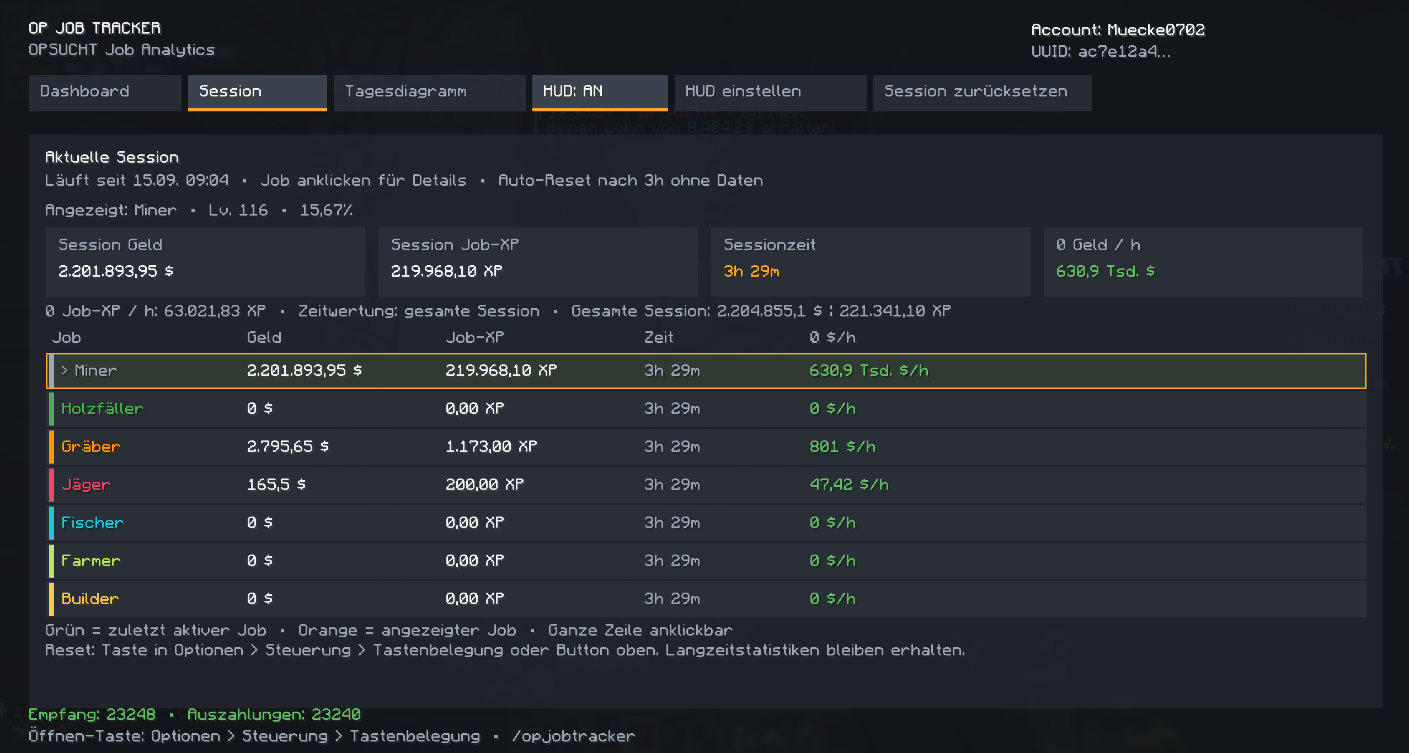
Task: Click the OP JOB TRACKER title
Action: pos(94,28)
